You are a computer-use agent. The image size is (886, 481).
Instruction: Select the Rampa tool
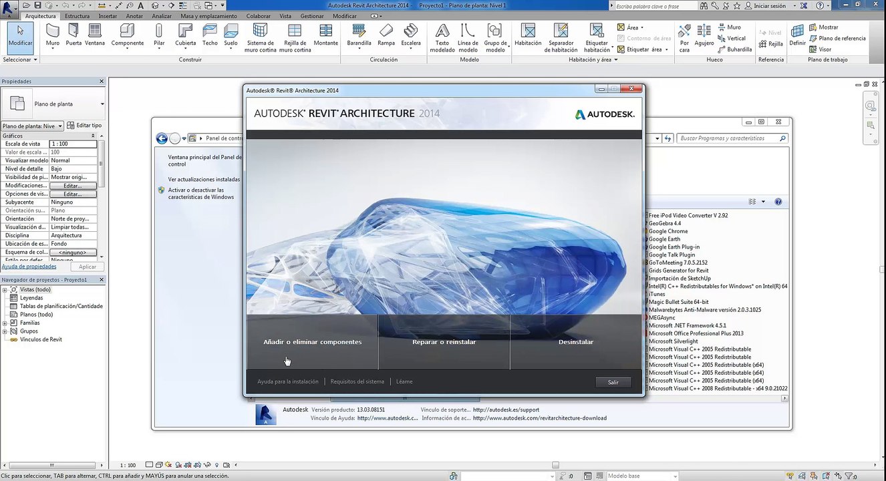pos(386,36)
